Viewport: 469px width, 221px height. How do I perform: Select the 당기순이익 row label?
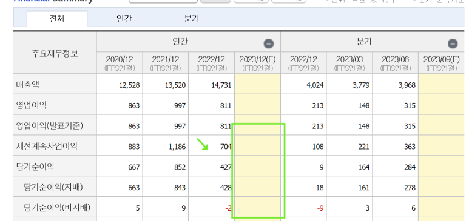pyautogui.click(x=35, y=167)
